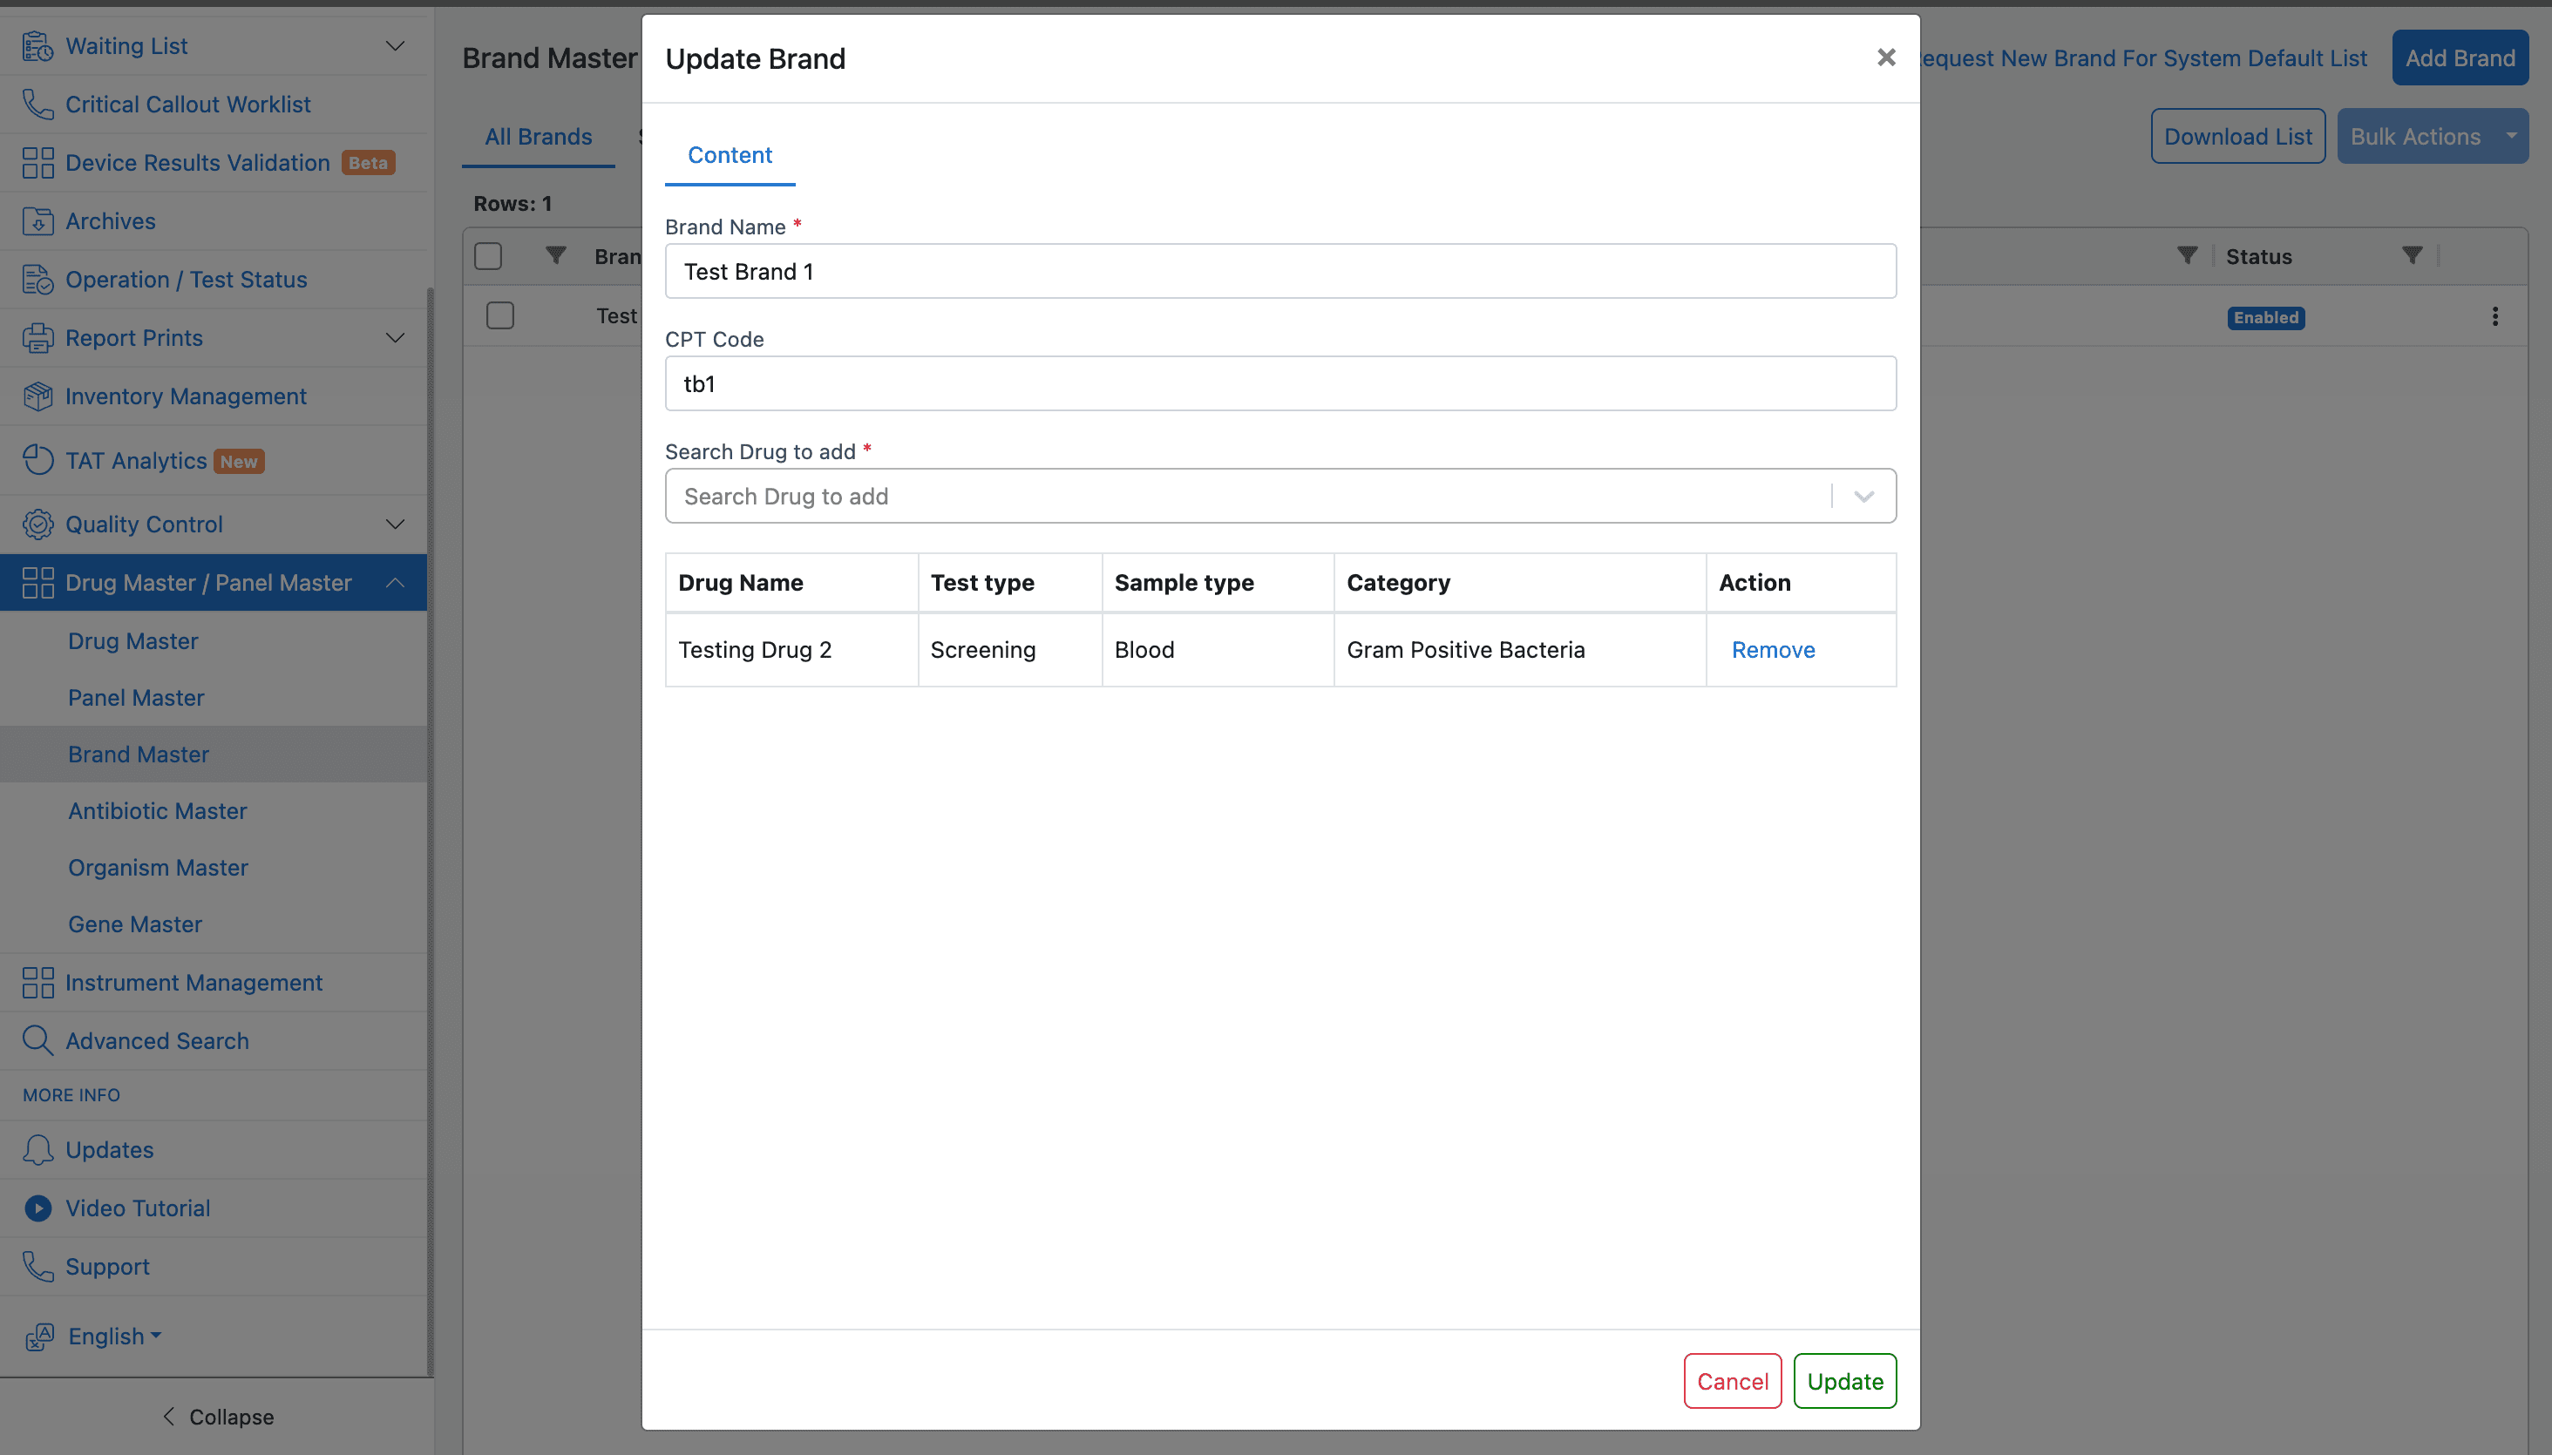Click the Device Results Validation grid icon
2552x1455 pixels.
[38, 163]
